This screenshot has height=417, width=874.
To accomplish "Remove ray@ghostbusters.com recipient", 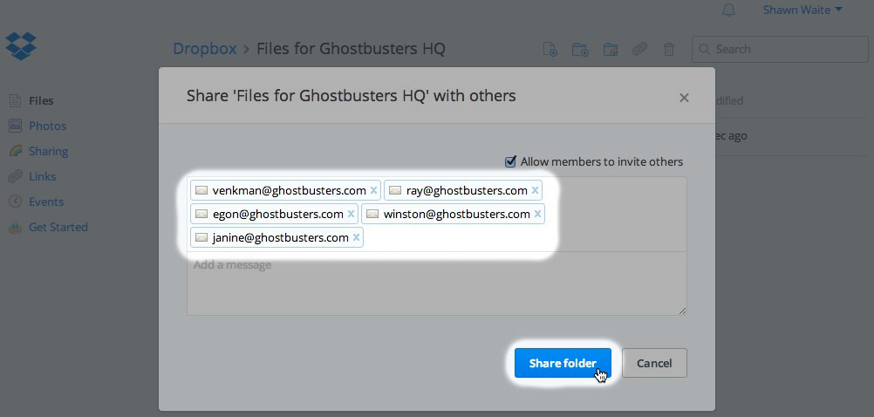I will [535, 191].
